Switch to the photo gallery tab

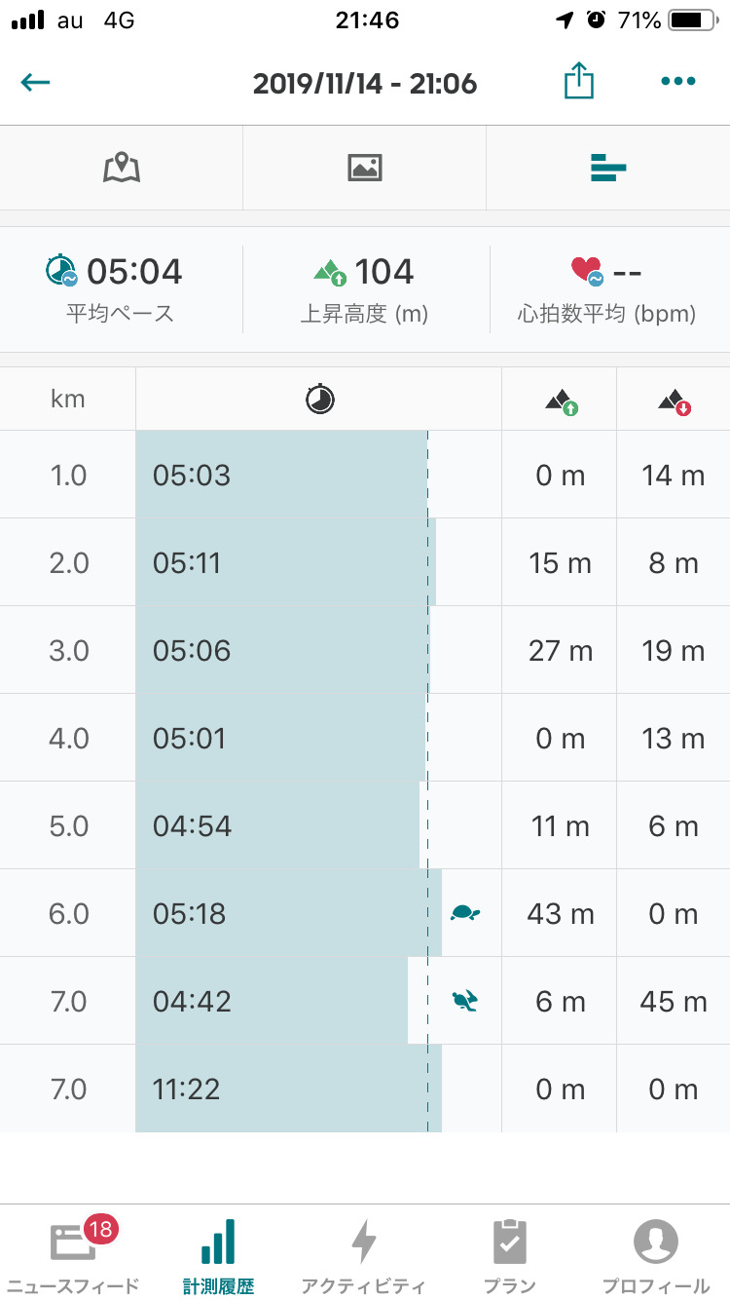(364, 168)
